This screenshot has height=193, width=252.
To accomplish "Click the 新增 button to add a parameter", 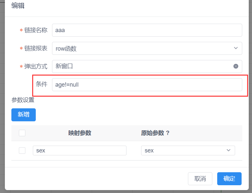I will click(23, 115).
